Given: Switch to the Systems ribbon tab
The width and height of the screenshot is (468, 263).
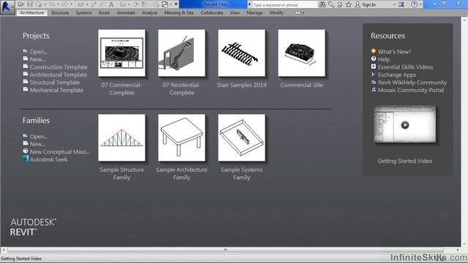Looking at the screenshot, I should tap(83, 13).
